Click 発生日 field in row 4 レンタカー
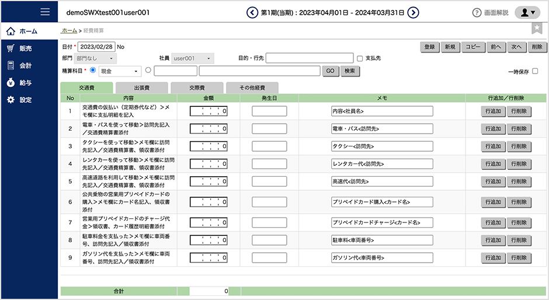The width and height of the screenshot is (549, 300). [x=269, y=164]
